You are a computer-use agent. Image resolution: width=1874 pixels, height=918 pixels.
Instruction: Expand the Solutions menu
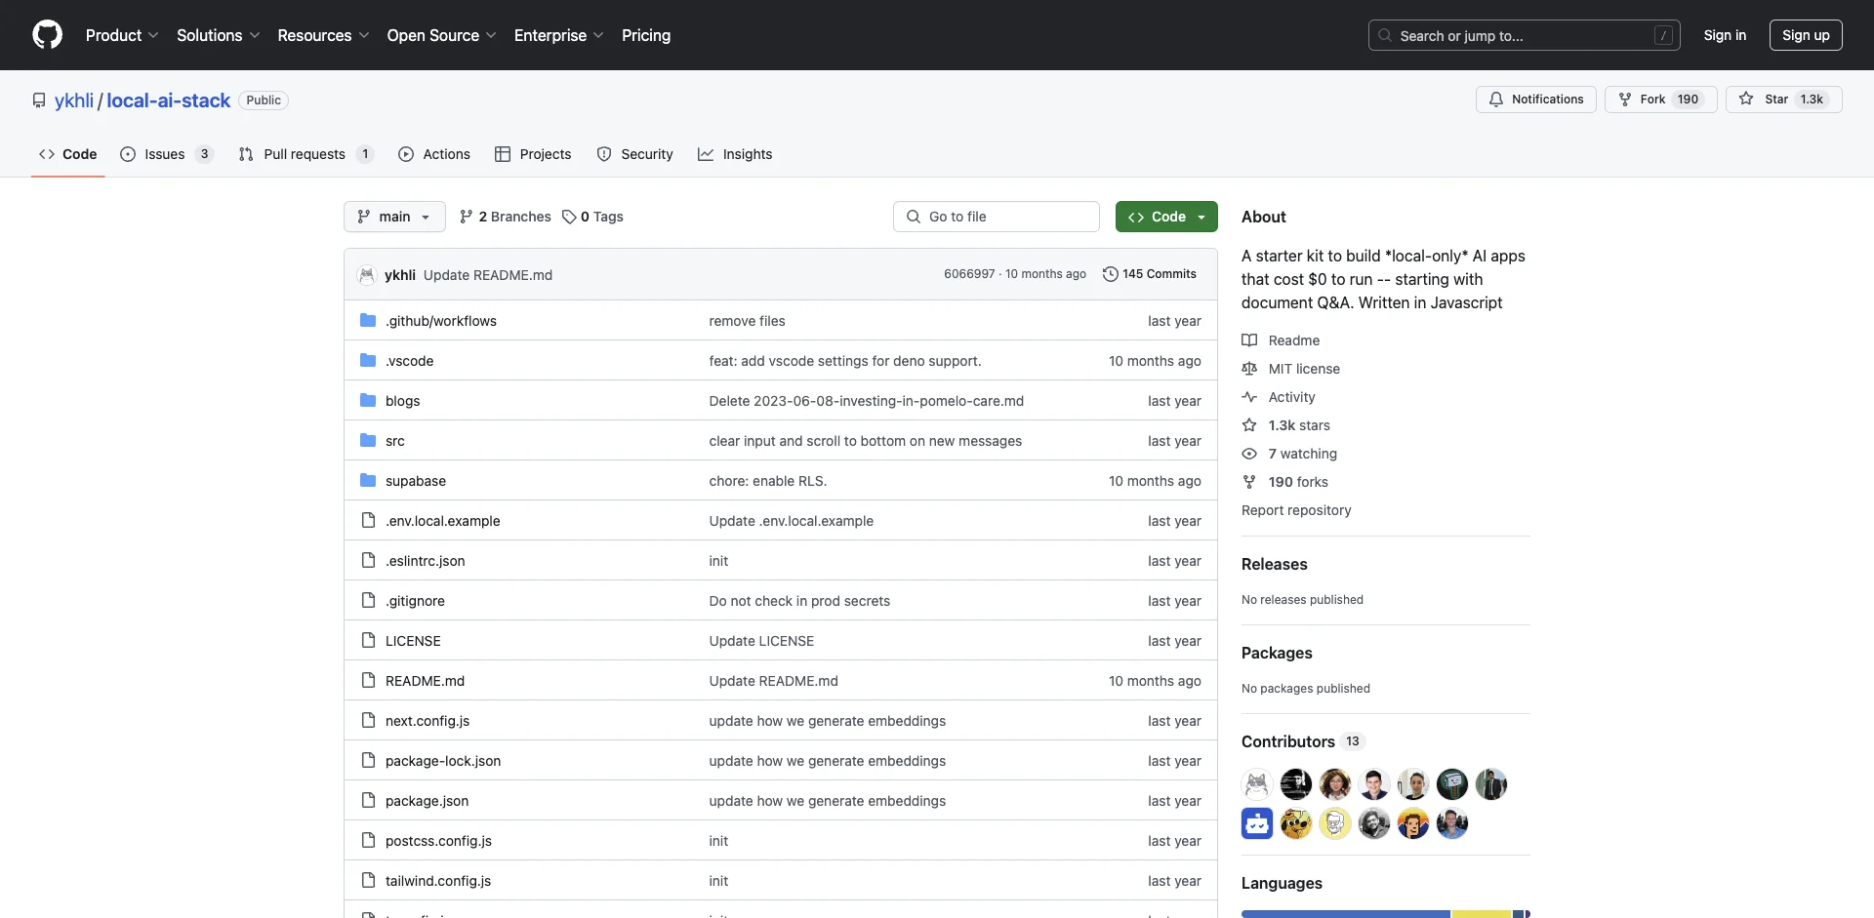click(219, 35)
